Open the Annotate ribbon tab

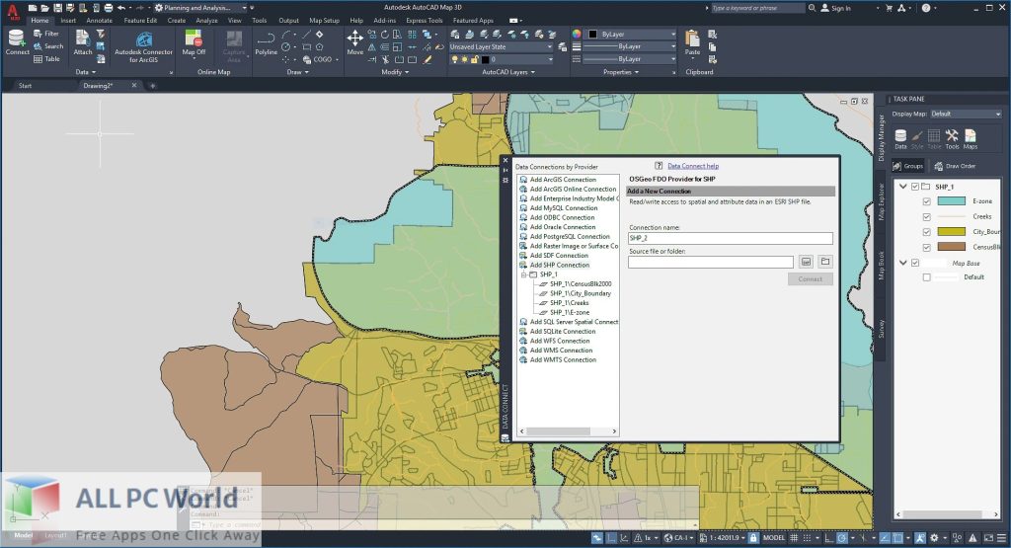(x=100, y=21)
